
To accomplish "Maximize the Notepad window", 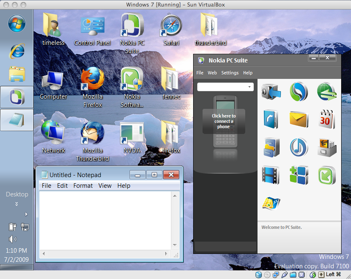I will 154,175.
